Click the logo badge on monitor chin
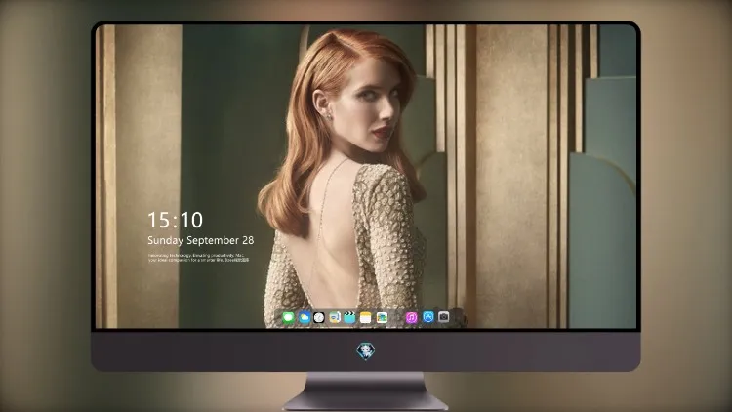The width and height of the screenshot is (732, 412). coord(366,351)
